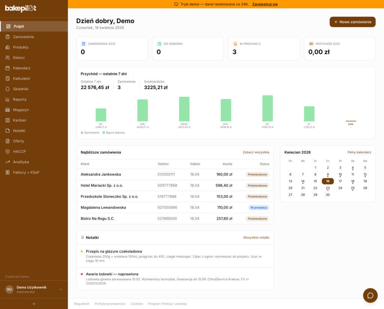Click the Kwota column header
384x309 pixels.
pyautogui.click(x=227, y=164)
